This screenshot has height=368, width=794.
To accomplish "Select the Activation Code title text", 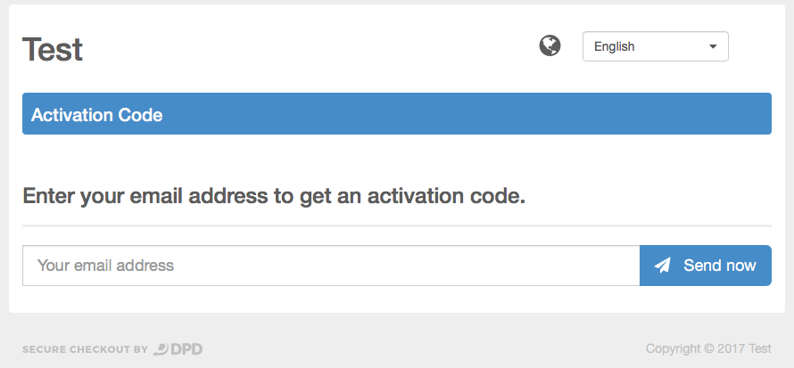I will tap(96, 115).
